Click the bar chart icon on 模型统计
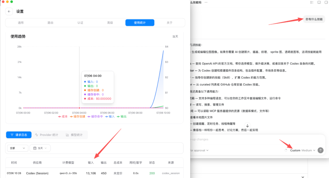Viewport: 329px width, 178px height. 67,135
